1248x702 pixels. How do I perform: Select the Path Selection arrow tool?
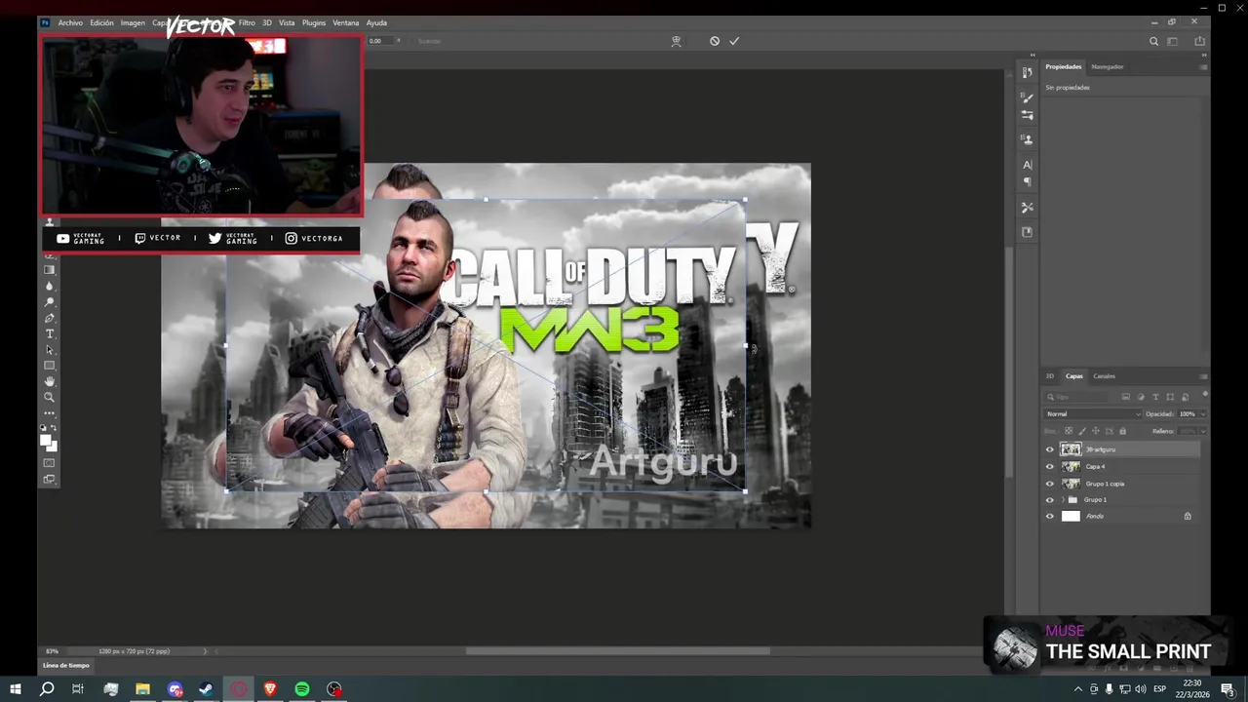coord(50,350)
